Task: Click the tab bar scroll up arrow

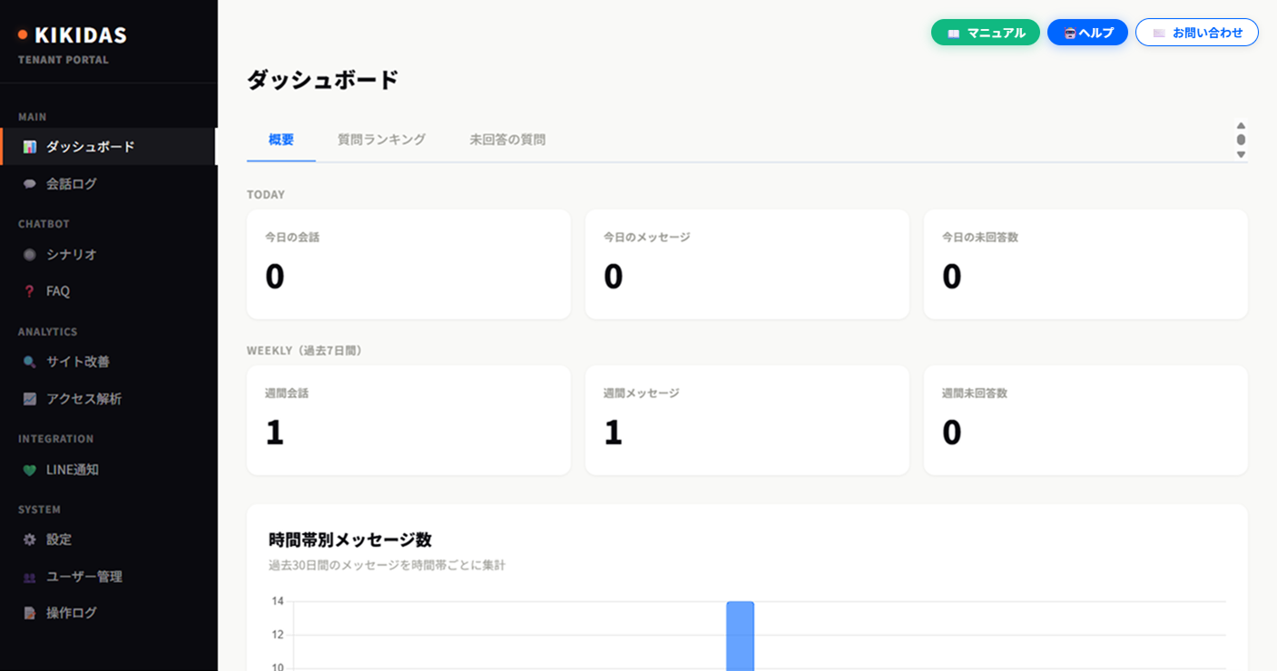Action: pyautogui.click(x=1241, y=125)
